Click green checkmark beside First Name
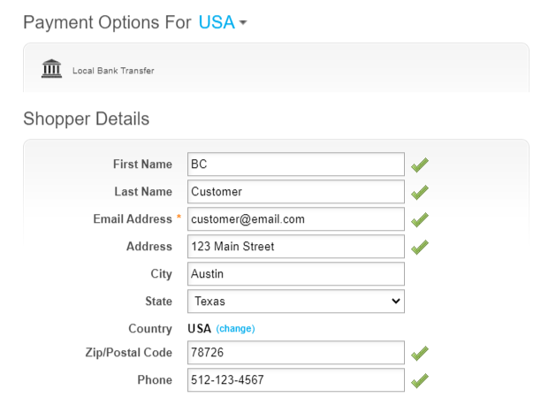 tap(420, 164)
